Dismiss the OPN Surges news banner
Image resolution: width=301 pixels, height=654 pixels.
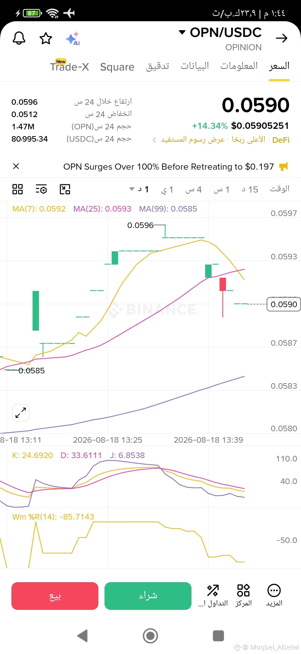(x=16, y=166)
